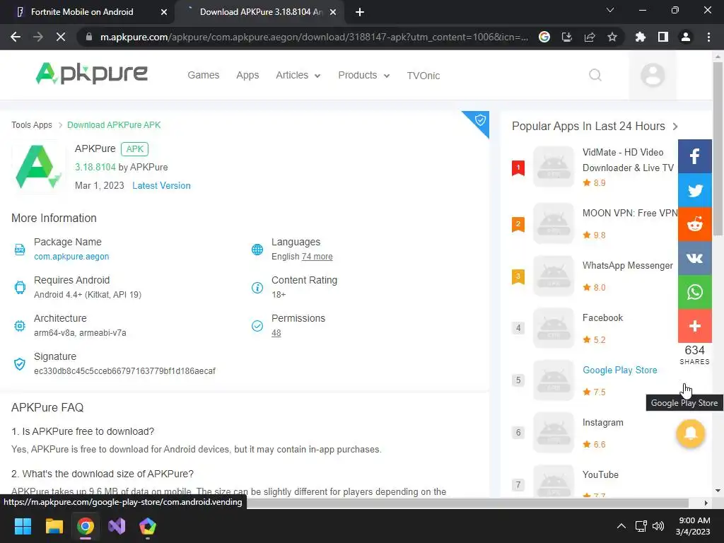This screenshot has height=543, width=724.
Task: Click the address bar URL field
Action: tap(314, 37)
